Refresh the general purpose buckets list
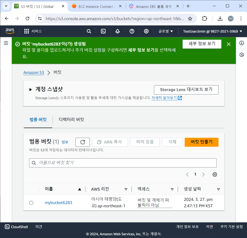Screen dimensions: 247x238 82,142
